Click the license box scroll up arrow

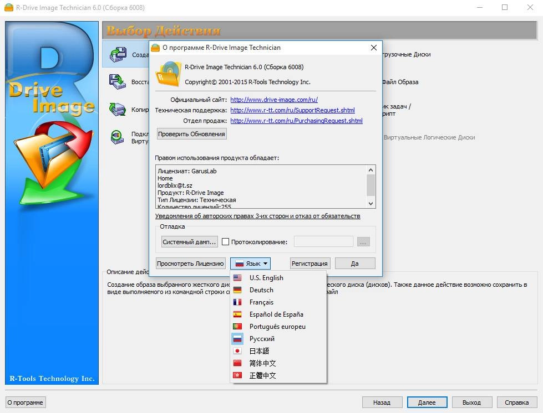(371, 170)
